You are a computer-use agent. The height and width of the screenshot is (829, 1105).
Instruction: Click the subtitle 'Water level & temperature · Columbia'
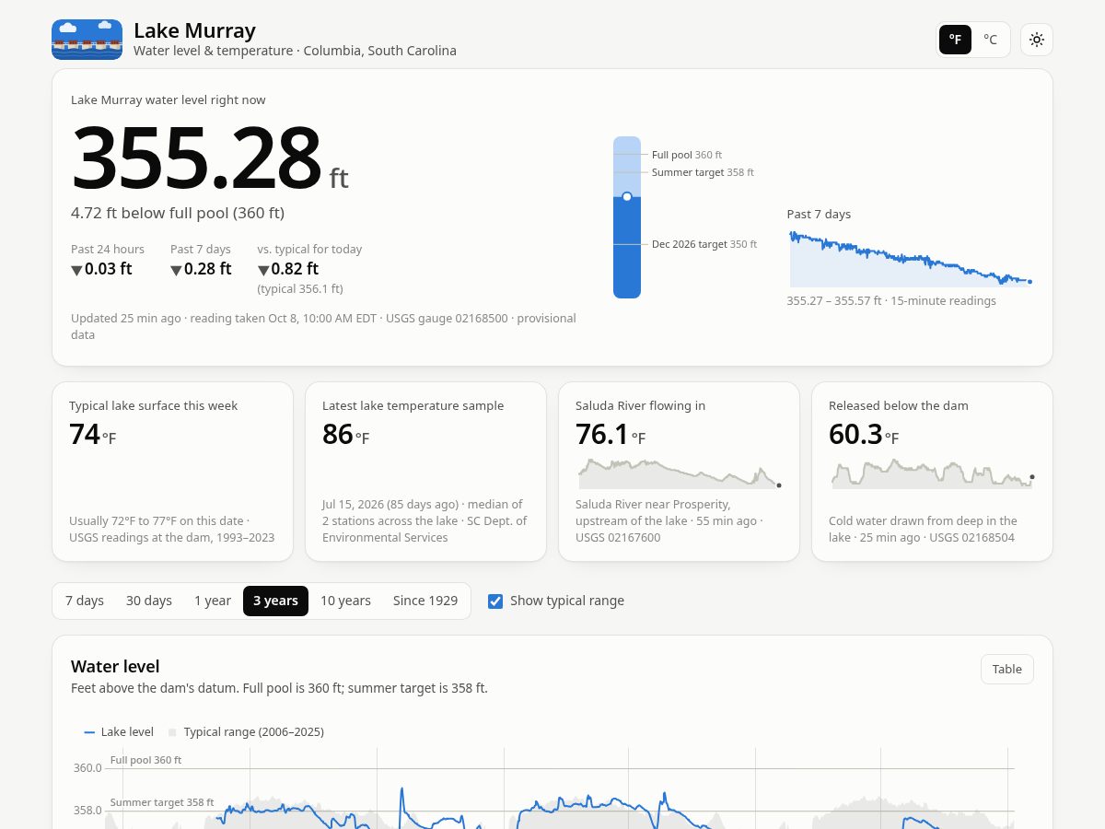pos(295,51)
